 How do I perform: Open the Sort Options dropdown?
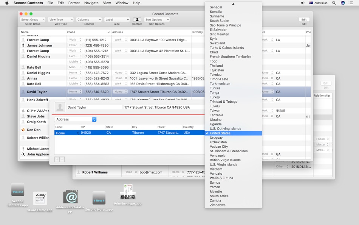point(157,20)
